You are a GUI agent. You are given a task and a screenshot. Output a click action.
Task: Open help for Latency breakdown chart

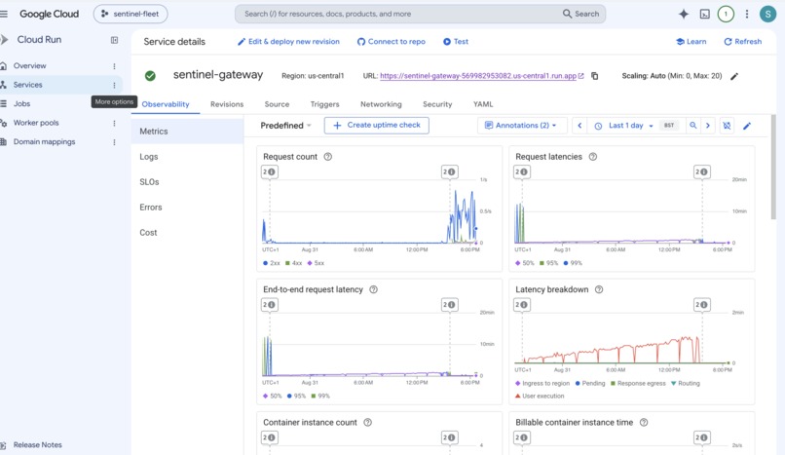[x=599, y=289]
